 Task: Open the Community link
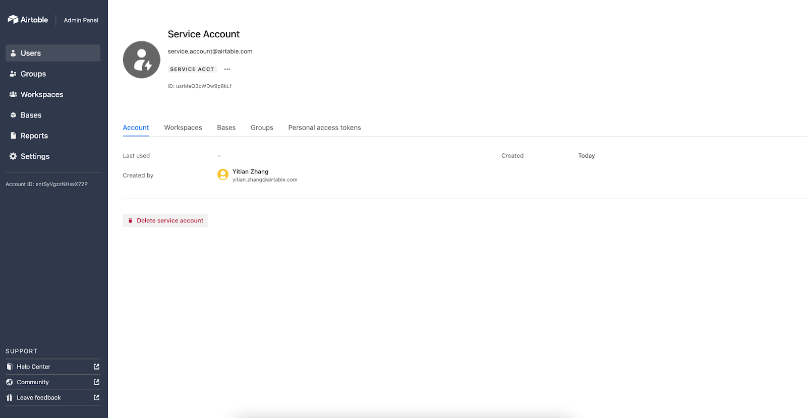[53, 382]
